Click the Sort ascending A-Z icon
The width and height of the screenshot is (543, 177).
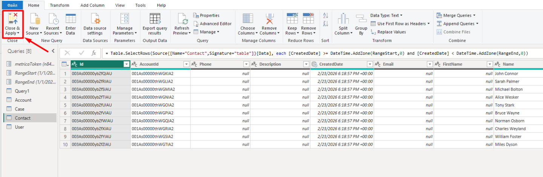[x=326, y=15]
